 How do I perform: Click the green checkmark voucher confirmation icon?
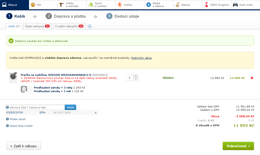click(11, 41)
